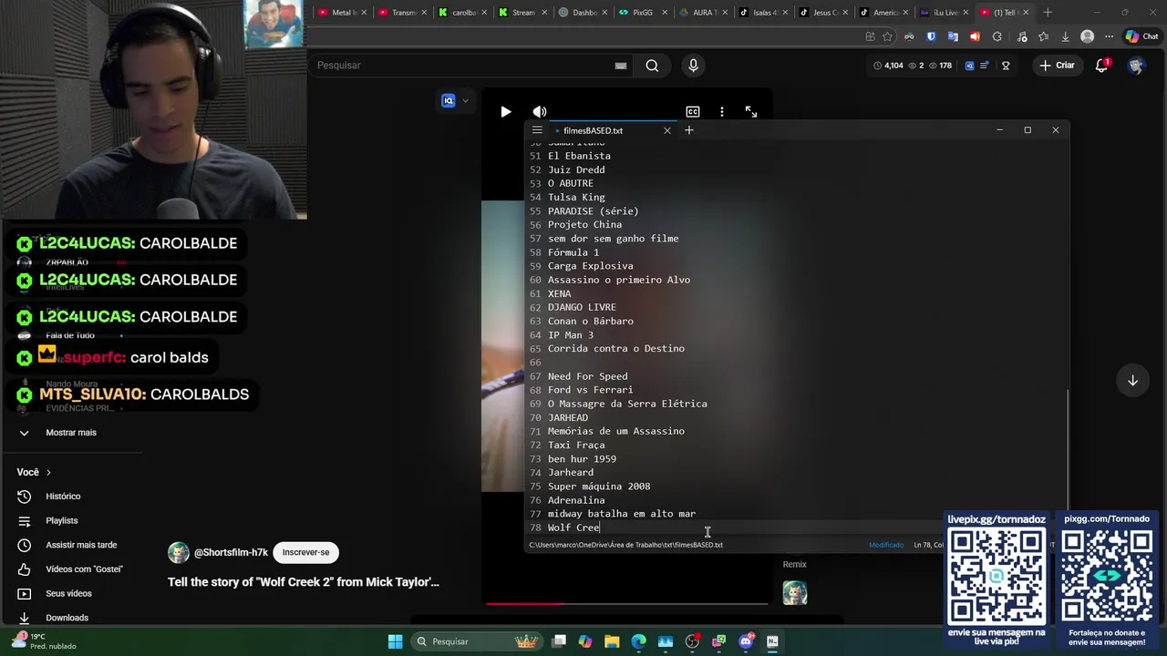Viewport: 1167px width, 656px height.
Task: Open Seus vídeos in sidebar
Action: click(68, 593)
